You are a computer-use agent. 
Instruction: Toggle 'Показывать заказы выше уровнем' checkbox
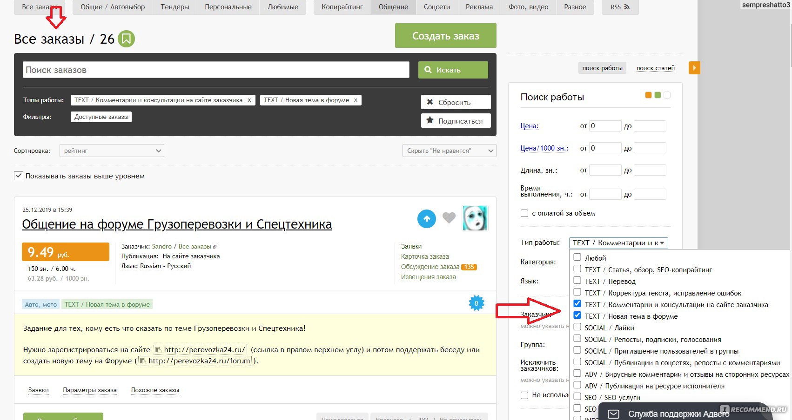[19, 176]
